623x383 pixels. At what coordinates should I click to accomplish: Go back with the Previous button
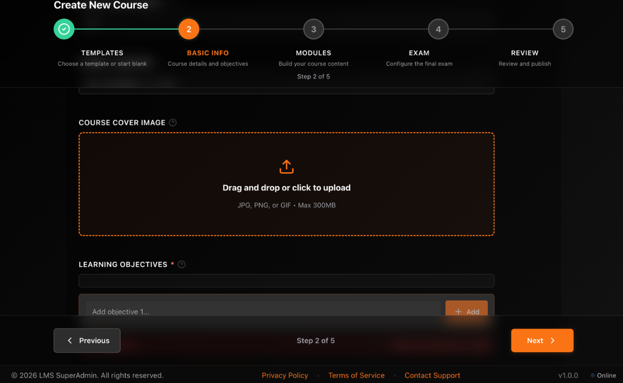pyautogui.click(x=87, y=341)
